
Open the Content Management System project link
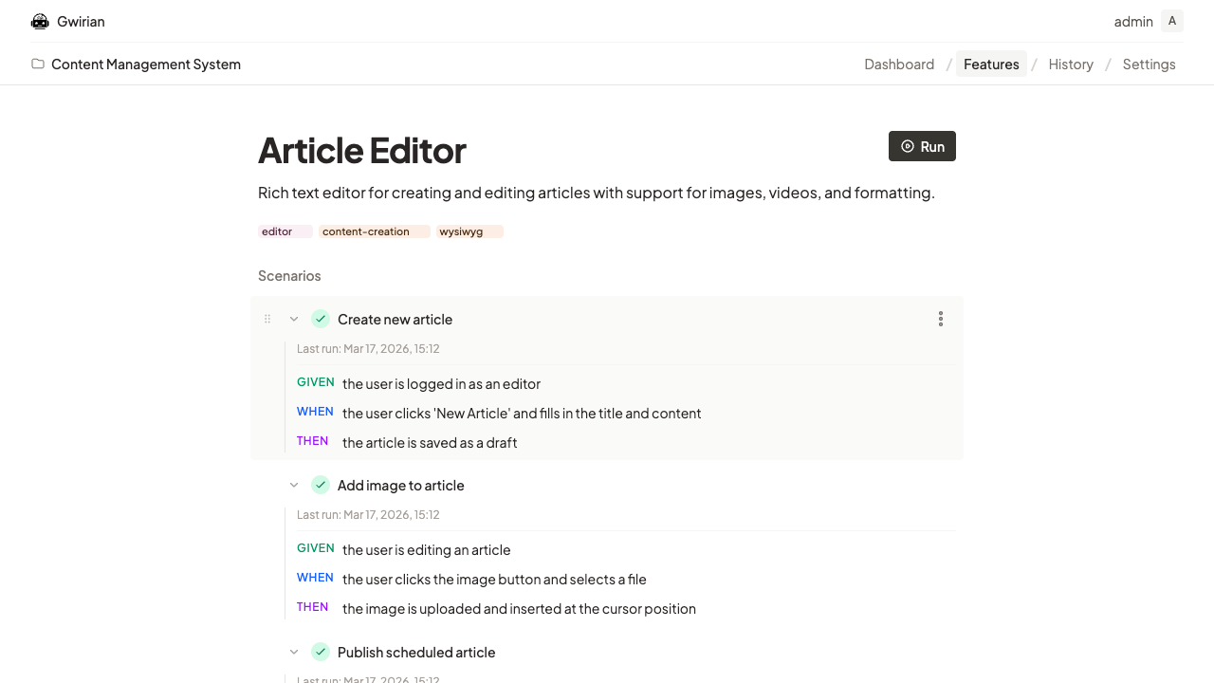click(146, 64)
